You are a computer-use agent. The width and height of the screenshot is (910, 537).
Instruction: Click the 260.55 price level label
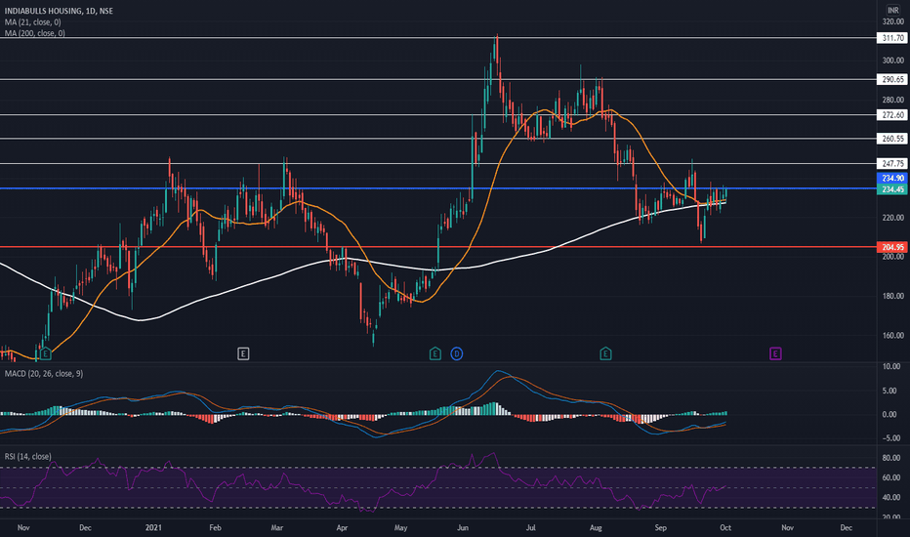[x=892, y=139]
